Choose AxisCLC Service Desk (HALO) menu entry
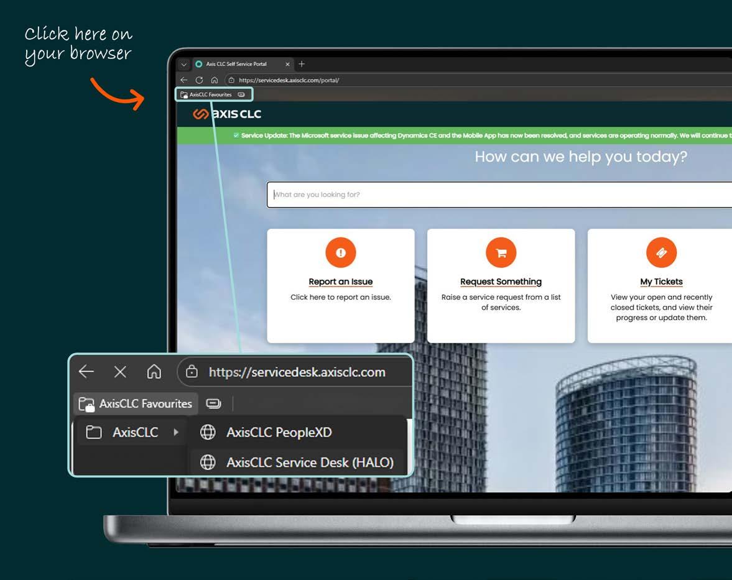Screen dimensions: 732x580 click(x=298, y=463)
